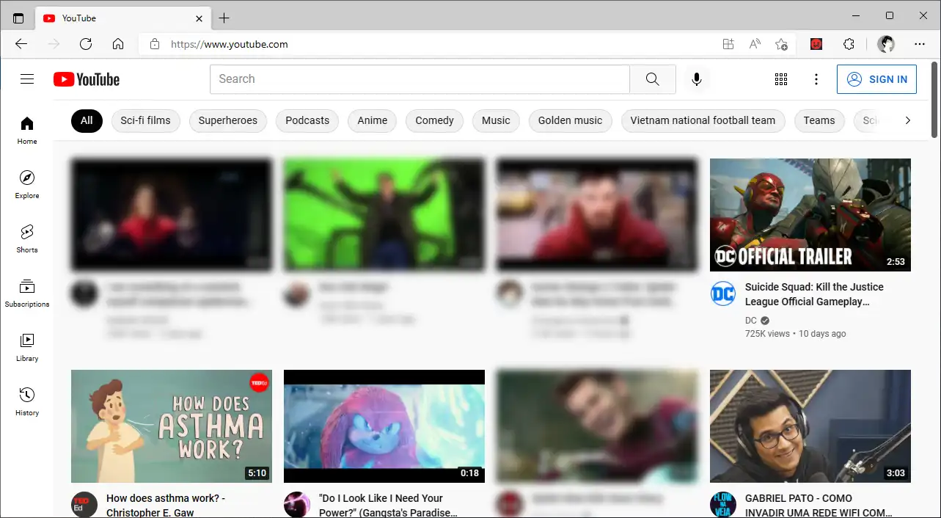Go back in the browser

(x=21, y=44)
